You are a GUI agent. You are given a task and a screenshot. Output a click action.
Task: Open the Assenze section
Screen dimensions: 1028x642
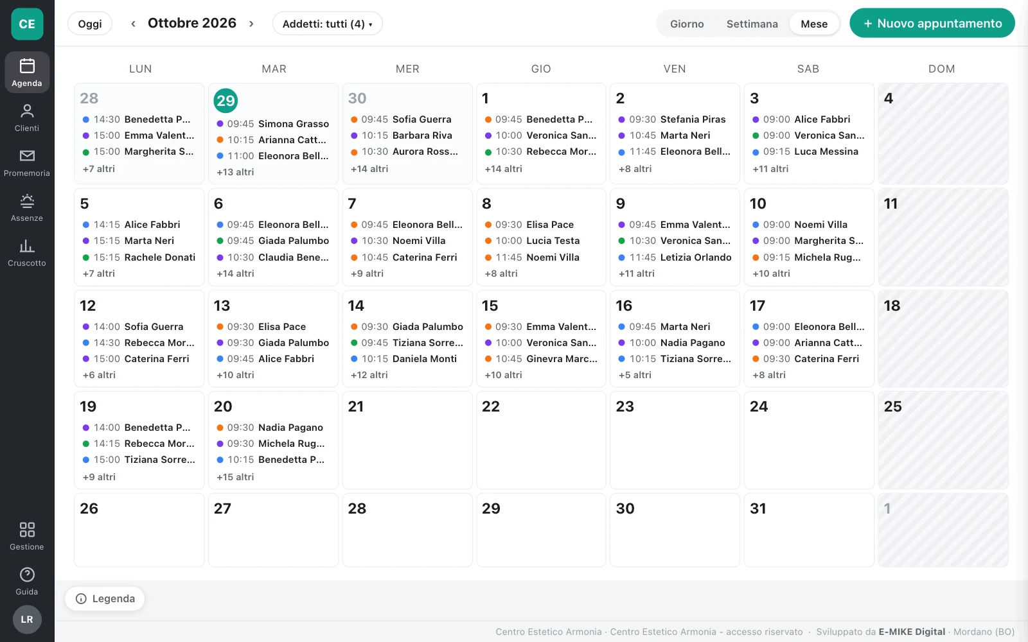[x=27, y=207]
